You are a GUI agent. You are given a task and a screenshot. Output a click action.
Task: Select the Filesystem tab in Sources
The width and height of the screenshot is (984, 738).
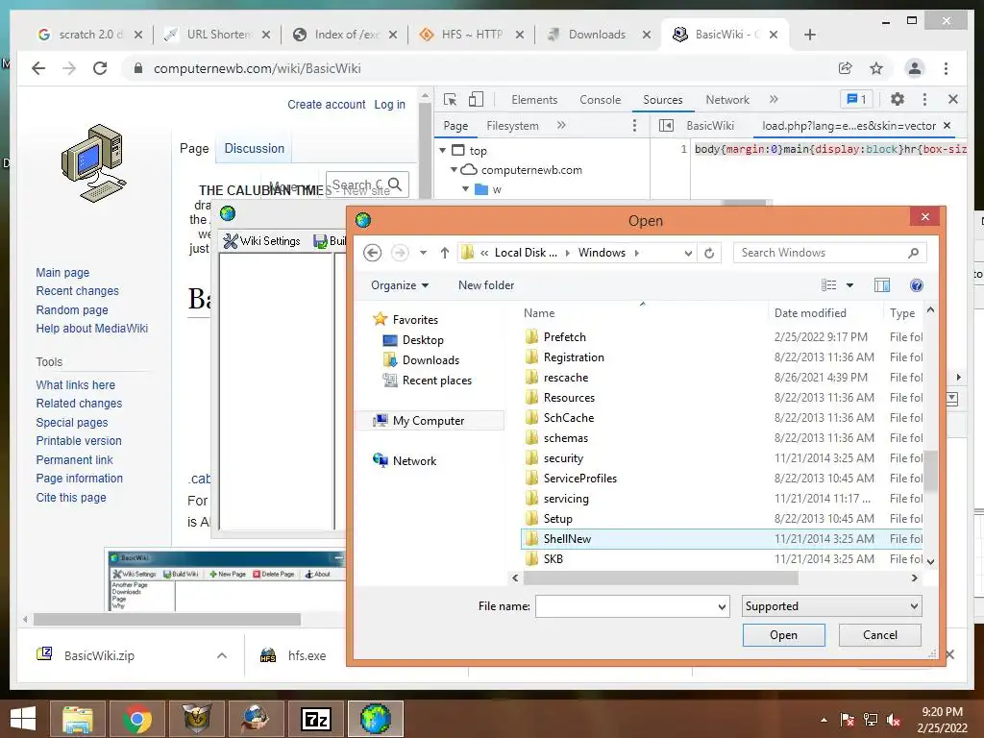pos(512,126)
